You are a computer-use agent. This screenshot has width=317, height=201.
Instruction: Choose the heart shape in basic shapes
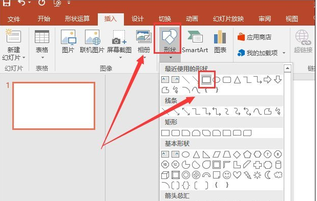tap(237, 175)
